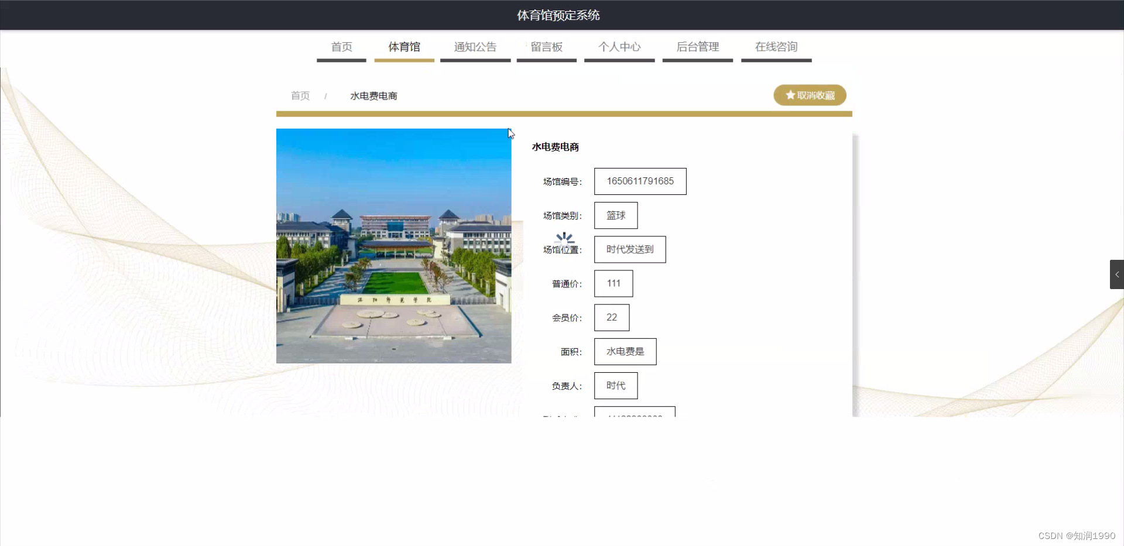Viewport: 1124px width, 546px height.
Task: Open the 后台管理 section
Action: (697, 47)
